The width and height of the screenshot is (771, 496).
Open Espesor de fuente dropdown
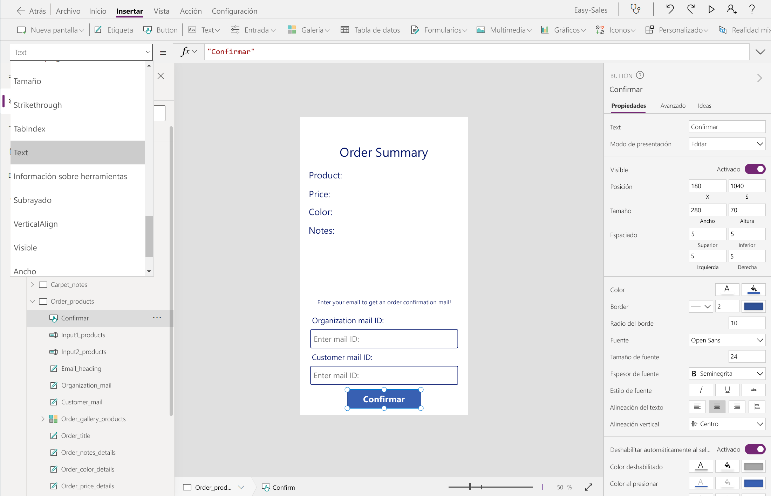click(x=727, y=374)
